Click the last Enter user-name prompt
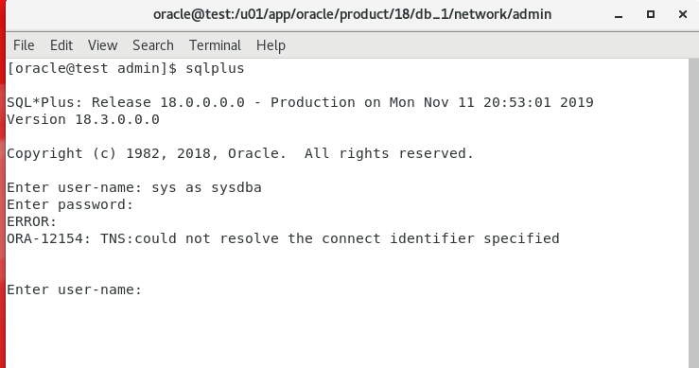 74,289
